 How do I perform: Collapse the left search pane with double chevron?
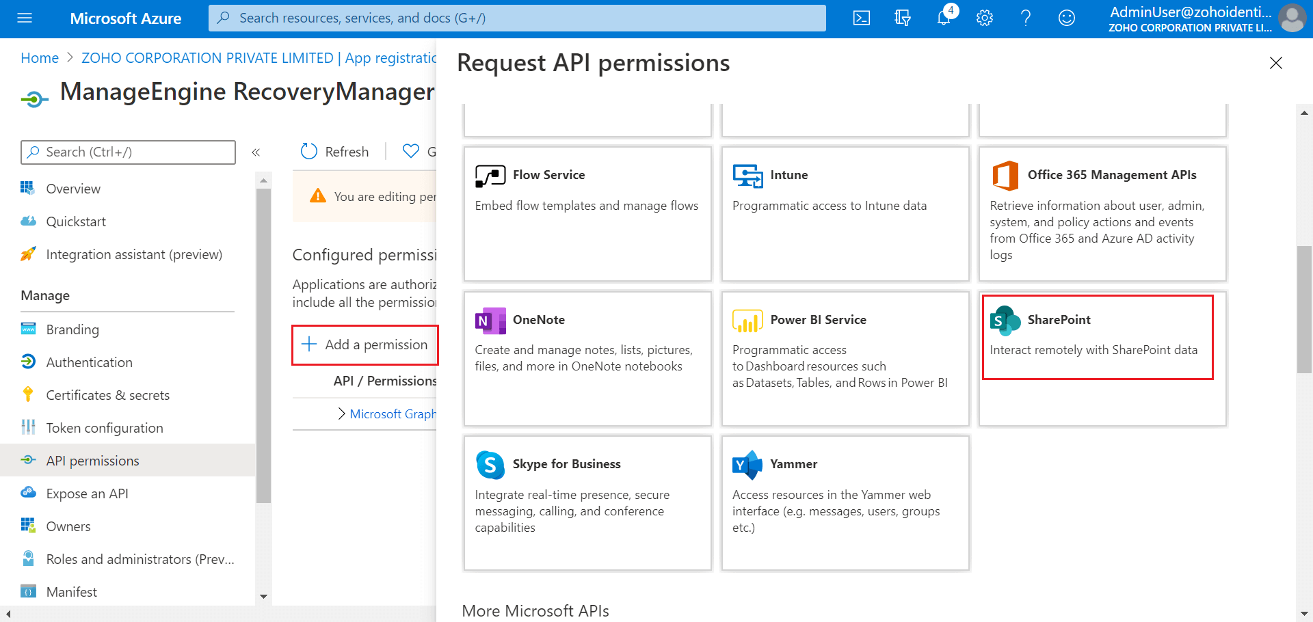click(x=256, y=152)
